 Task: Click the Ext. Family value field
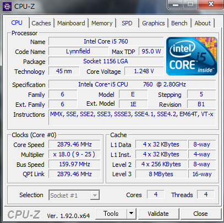(63, 104)
